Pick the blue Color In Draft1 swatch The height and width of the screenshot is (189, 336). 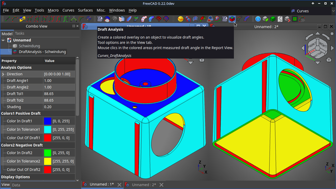click(48, 121)
